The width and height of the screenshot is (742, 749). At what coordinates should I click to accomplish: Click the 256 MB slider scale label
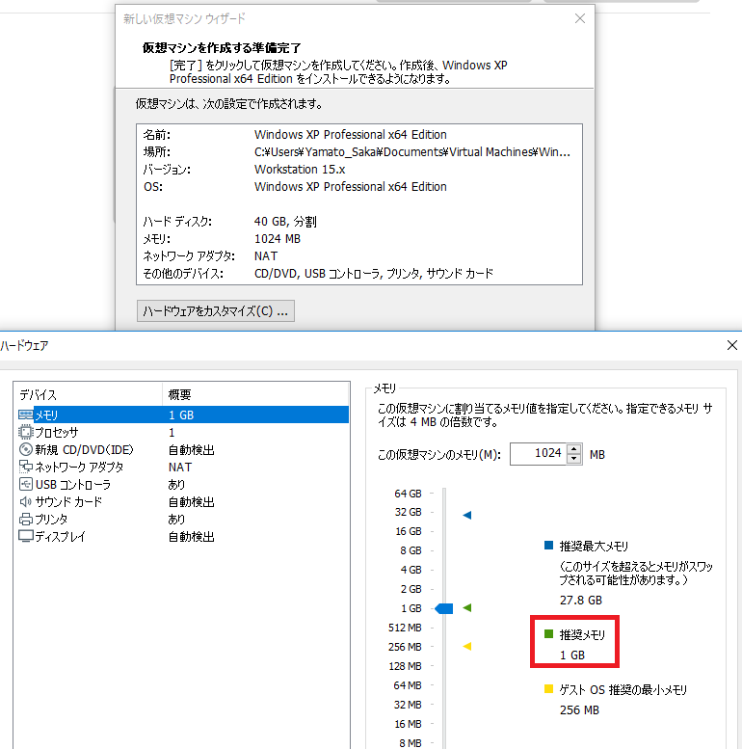point(405,647)
